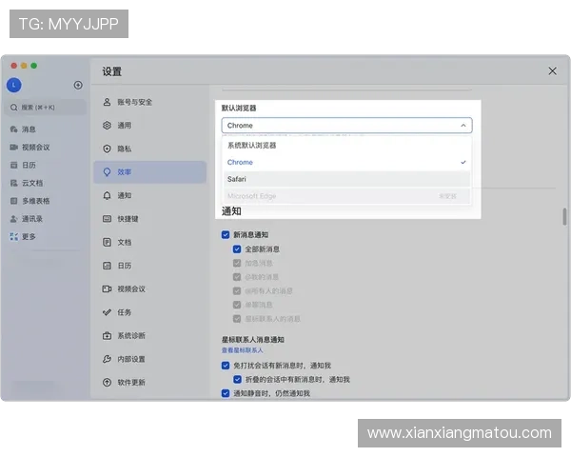This screenshot has height=457, width=571.
Task: Click the 文档 document icon in settings
Action: pos(107,243)
